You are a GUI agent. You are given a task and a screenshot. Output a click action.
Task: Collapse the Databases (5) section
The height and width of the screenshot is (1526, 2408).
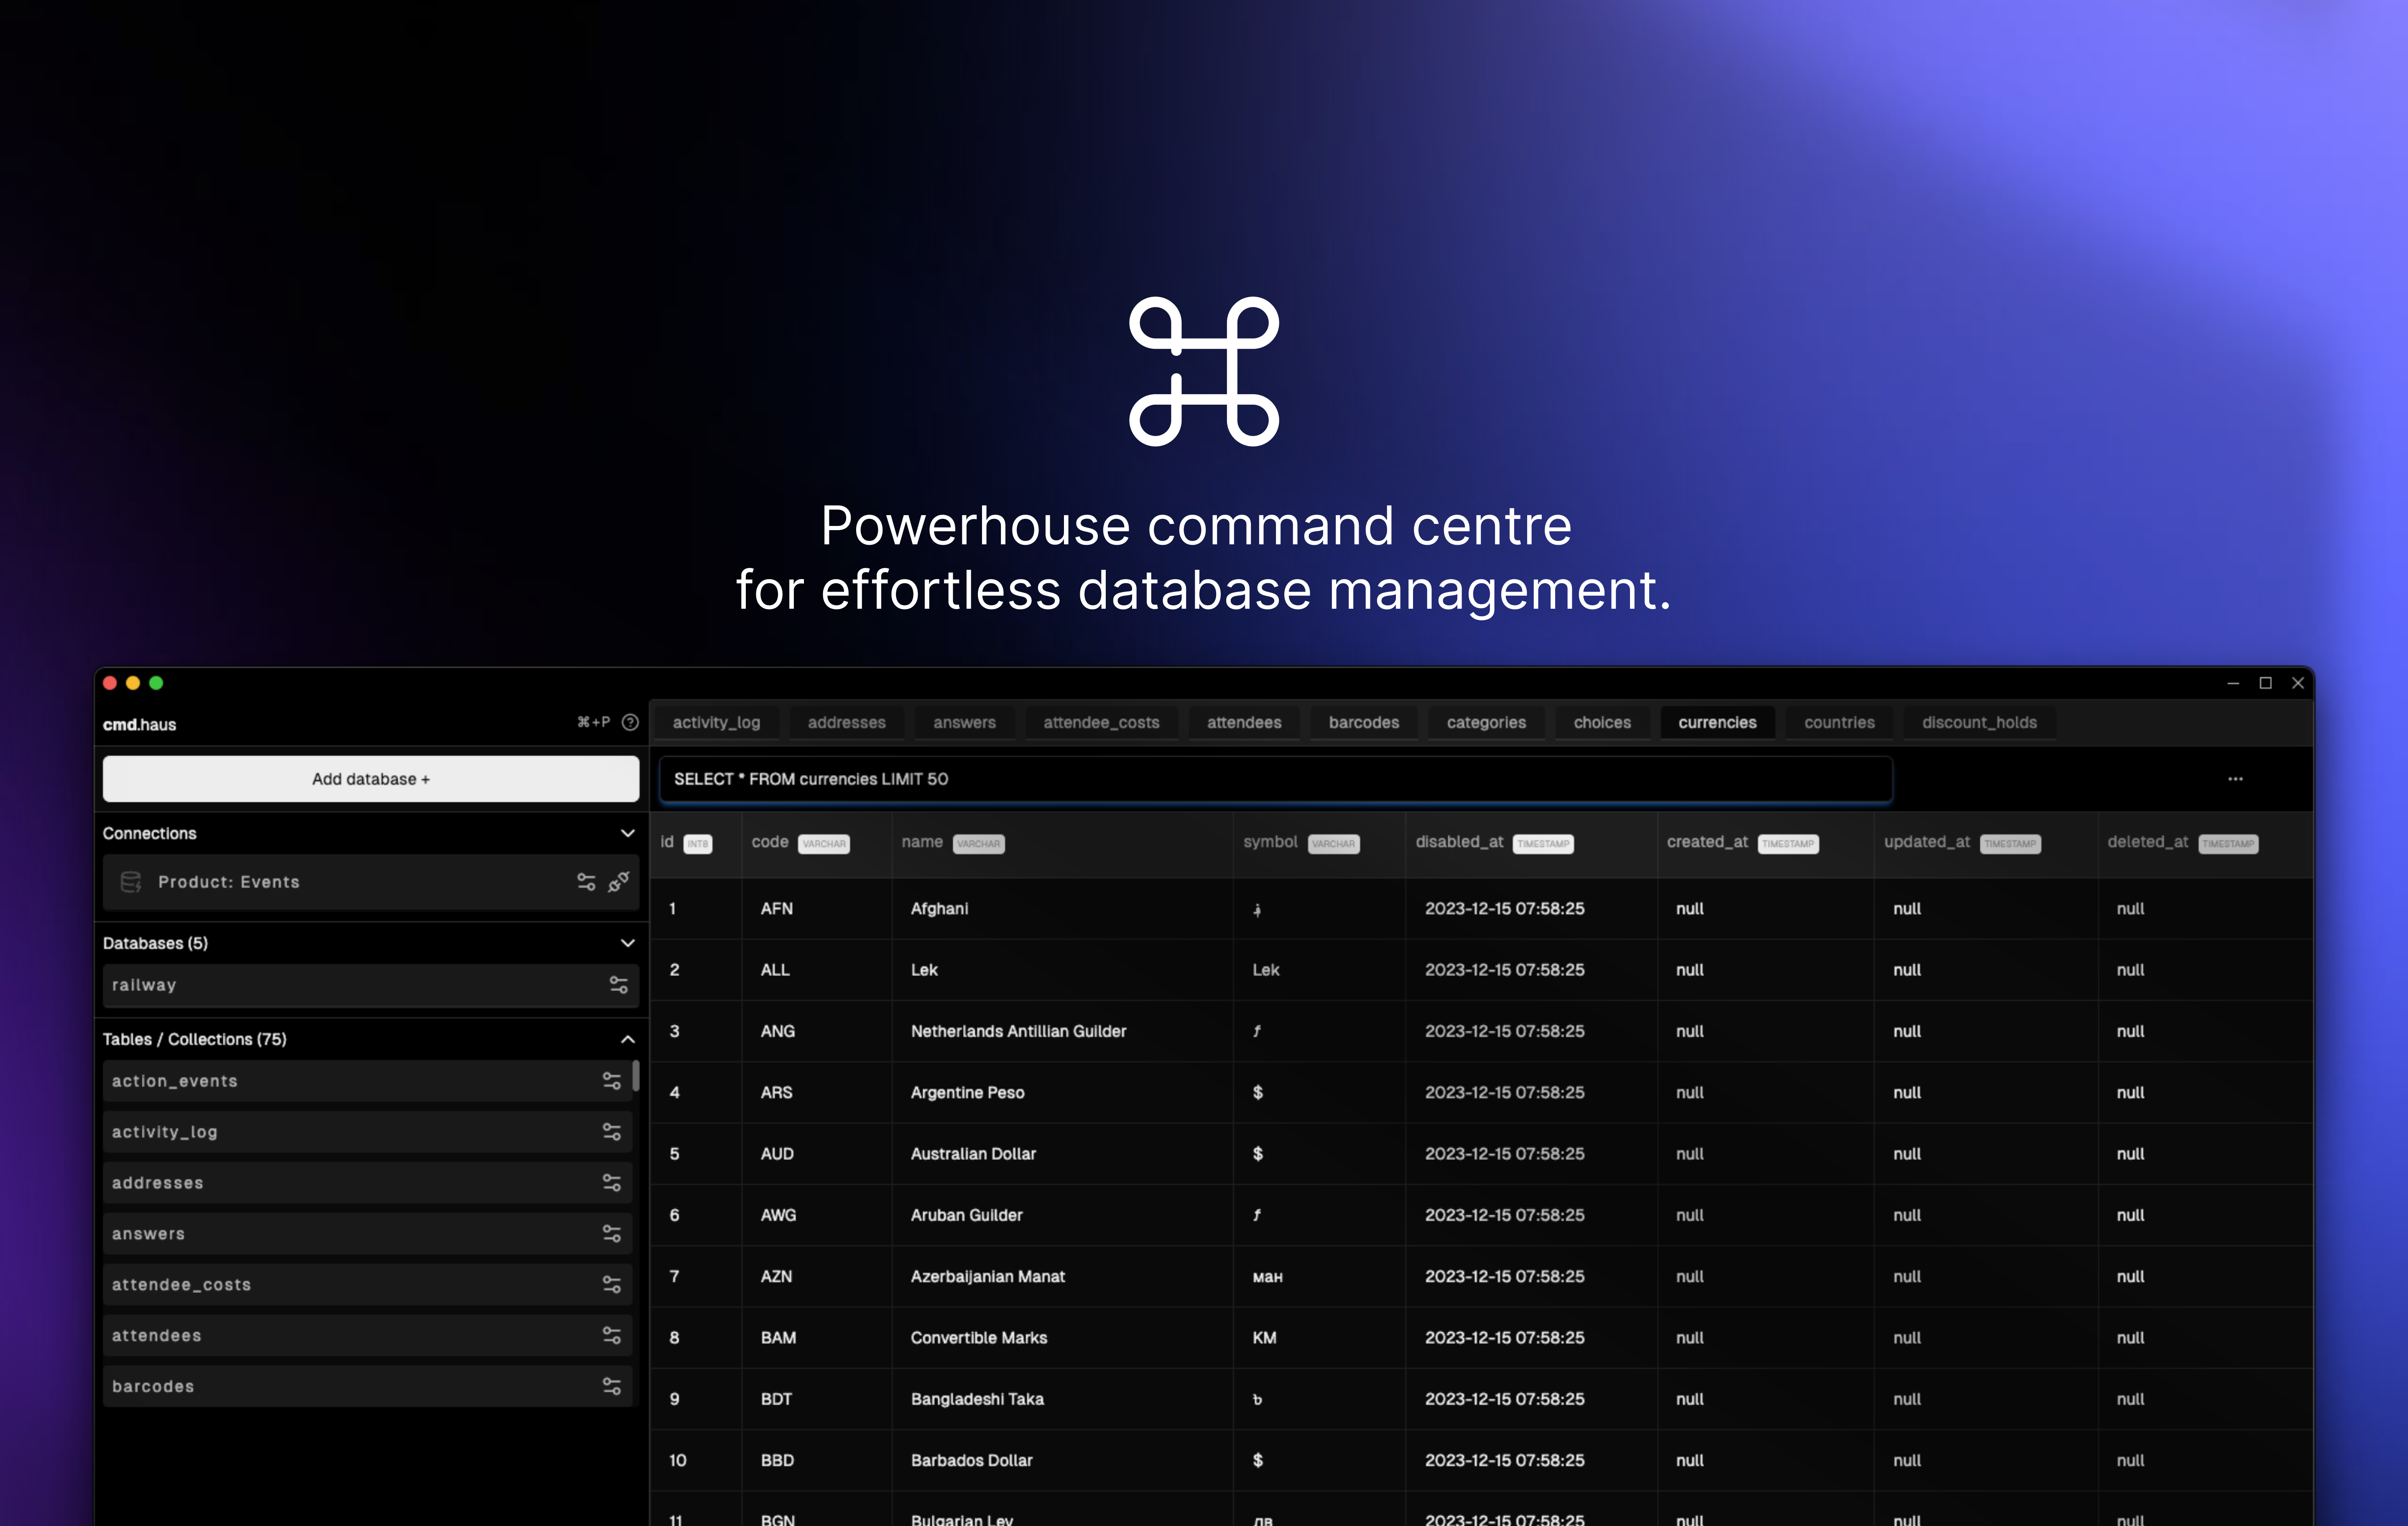[x=628, y=943]
